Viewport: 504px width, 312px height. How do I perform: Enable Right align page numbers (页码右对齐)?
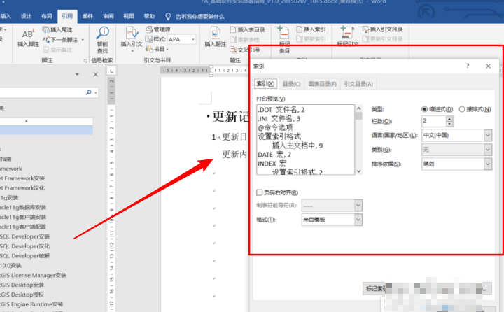(260, 192)
